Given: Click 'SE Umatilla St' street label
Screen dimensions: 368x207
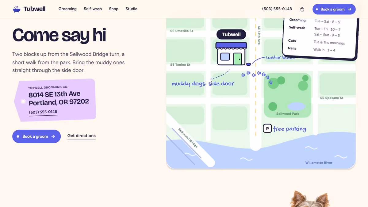Looking at the screenshot, I should pyautogui.click(x=182, y=31).
